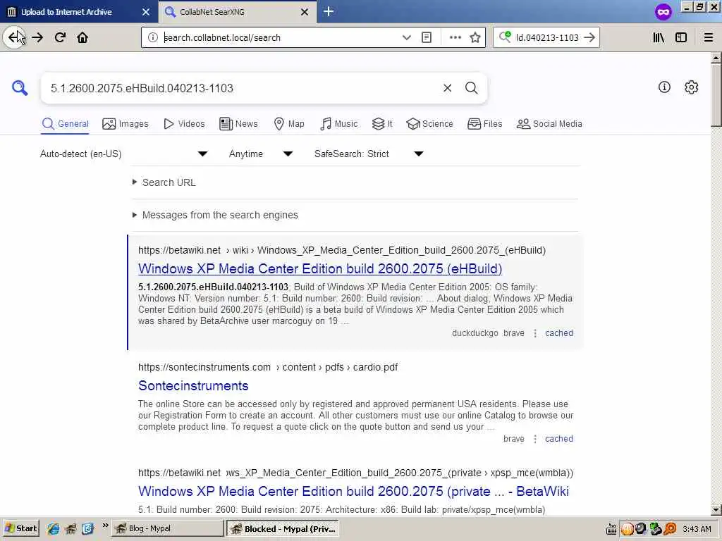
Task: Switch to Videos search category
Action: pos(184,124)
